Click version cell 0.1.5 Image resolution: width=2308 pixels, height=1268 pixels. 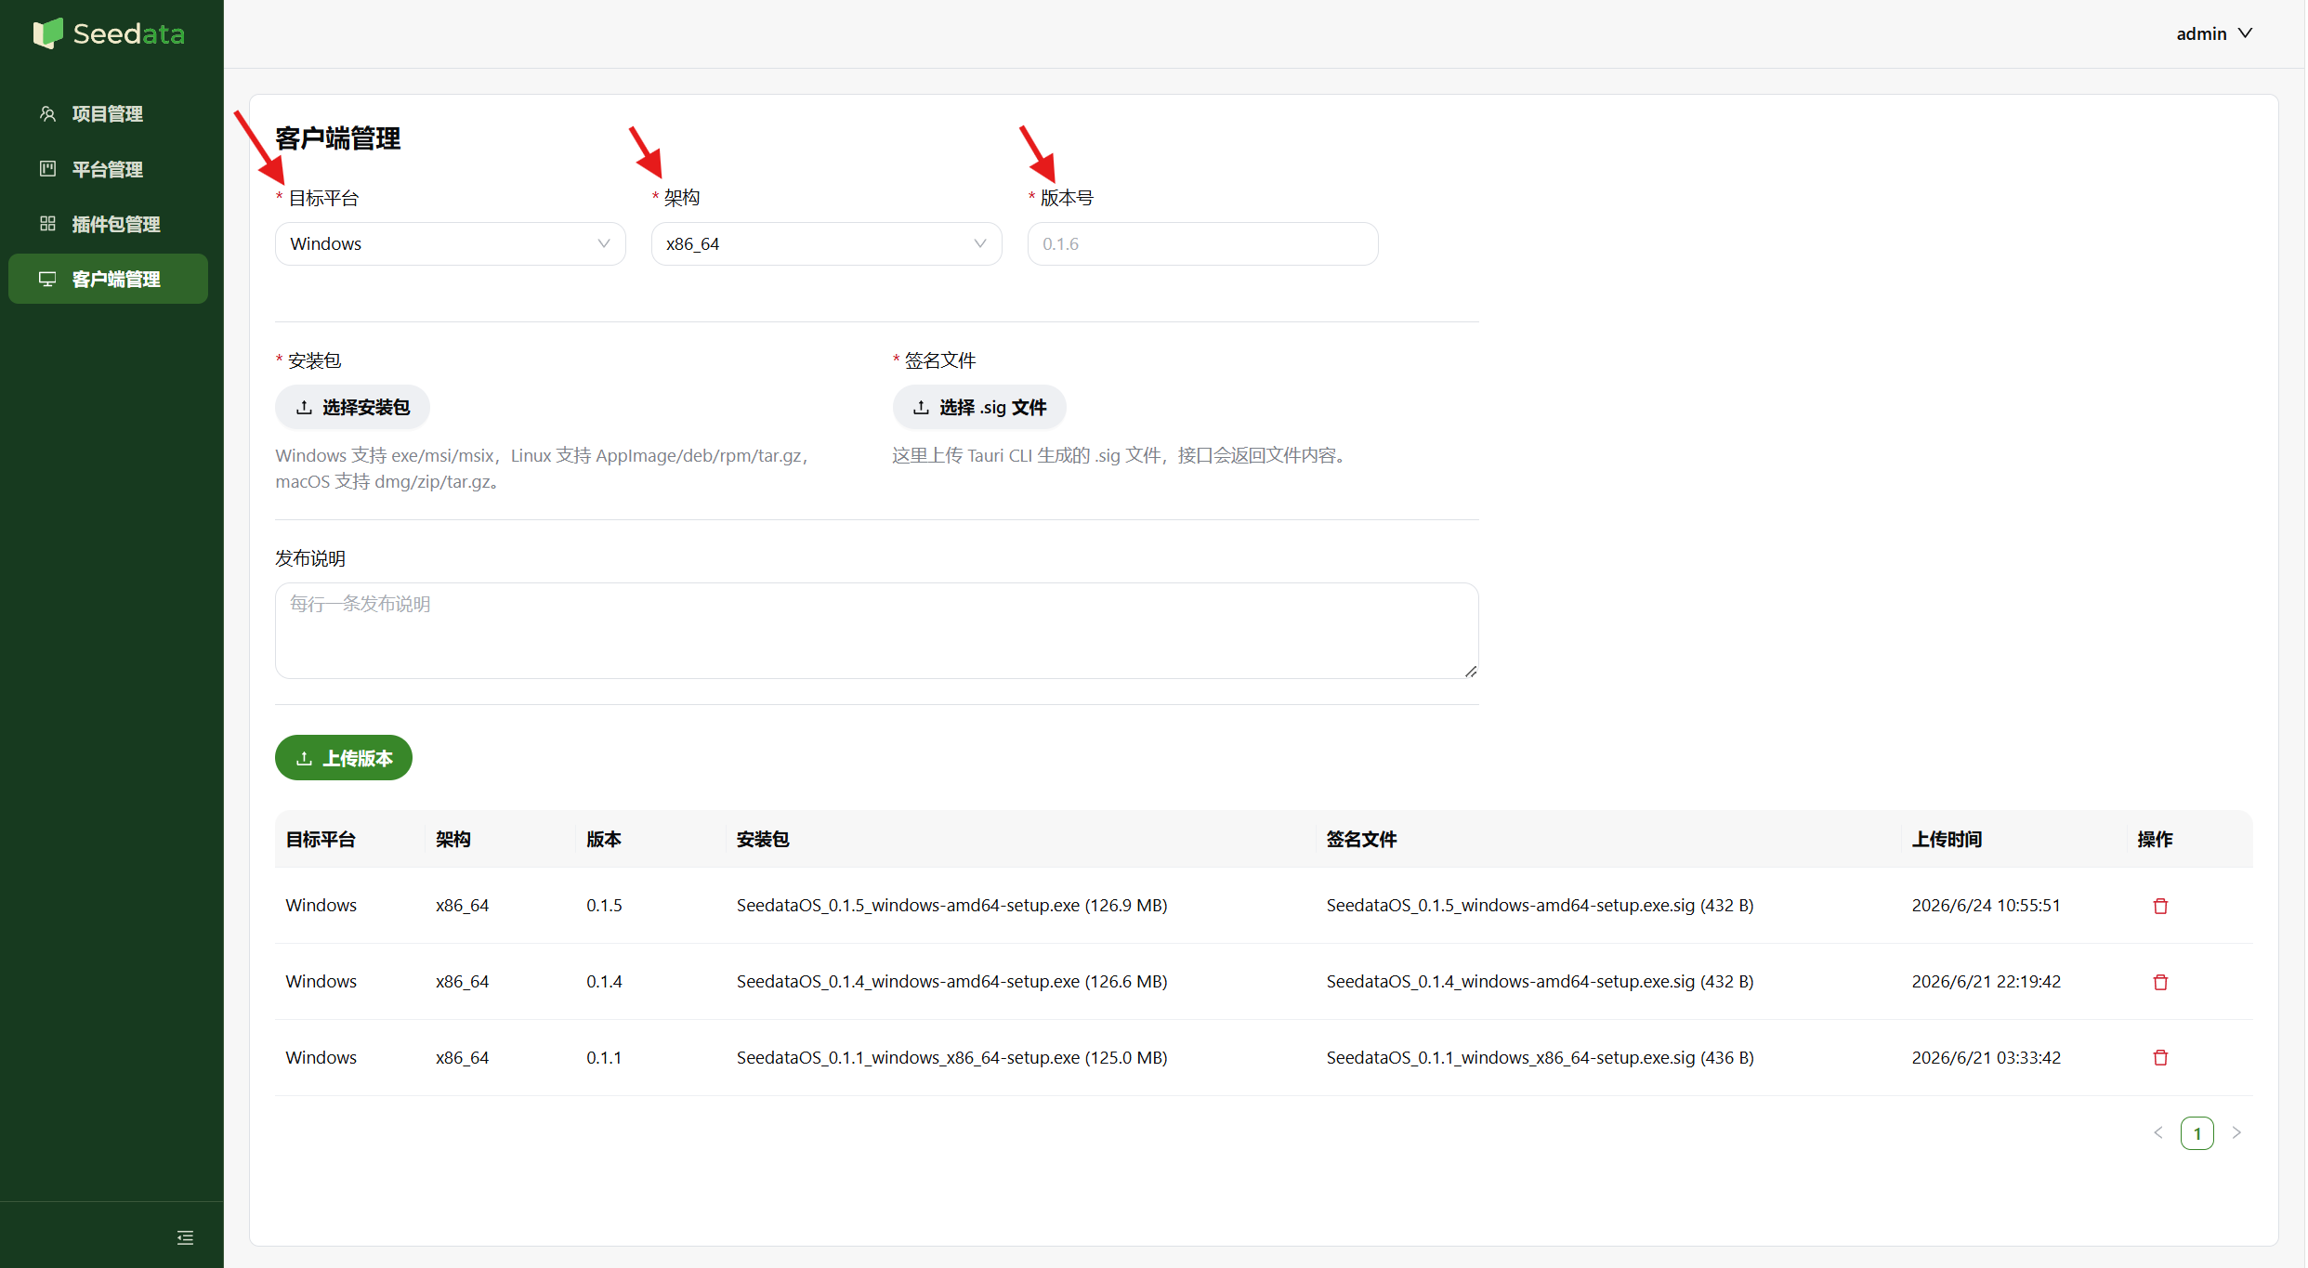pyautogui.click(x=604, y=905)
